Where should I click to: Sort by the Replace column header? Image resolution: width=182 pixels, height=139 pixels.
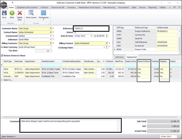click(164, 61)
